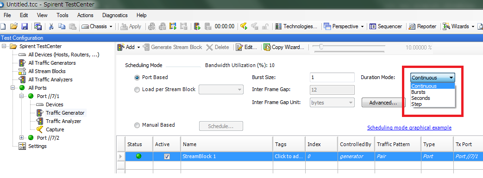483x178 pixels.
Task: Collapse the All Ports tree node
Action: (13, 88)
